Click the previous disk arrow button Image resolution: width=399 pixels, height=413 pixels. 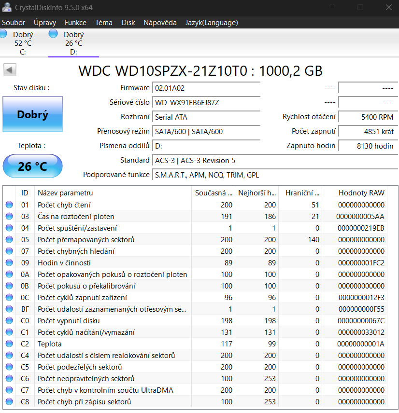pyautogui.click(x=10, y=70)
